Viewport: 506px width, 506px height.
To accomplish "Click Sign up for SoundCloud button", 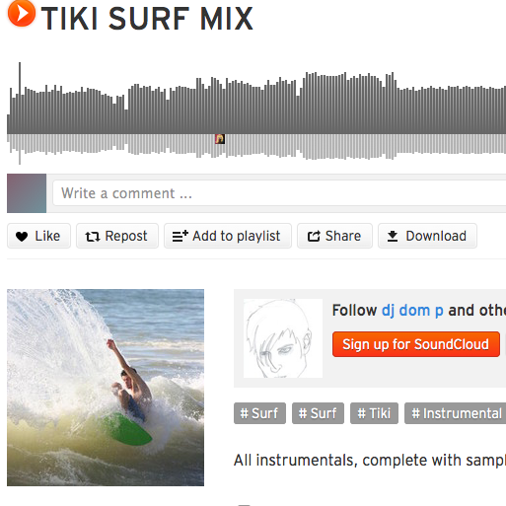I will (x=416, y=344).
